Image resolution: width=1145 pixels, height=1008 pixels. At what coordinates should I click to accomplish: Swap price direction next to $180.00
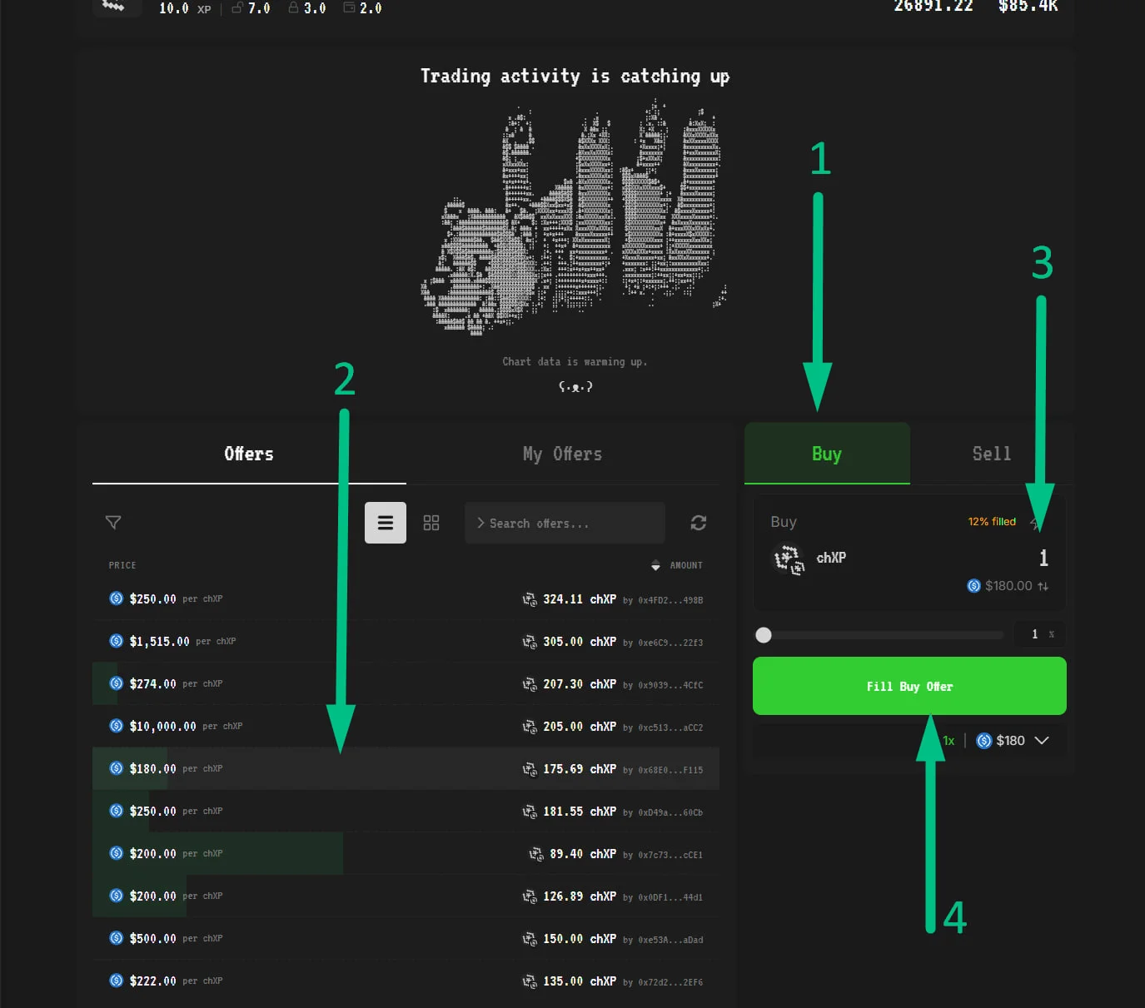(x=1043, y=586)
